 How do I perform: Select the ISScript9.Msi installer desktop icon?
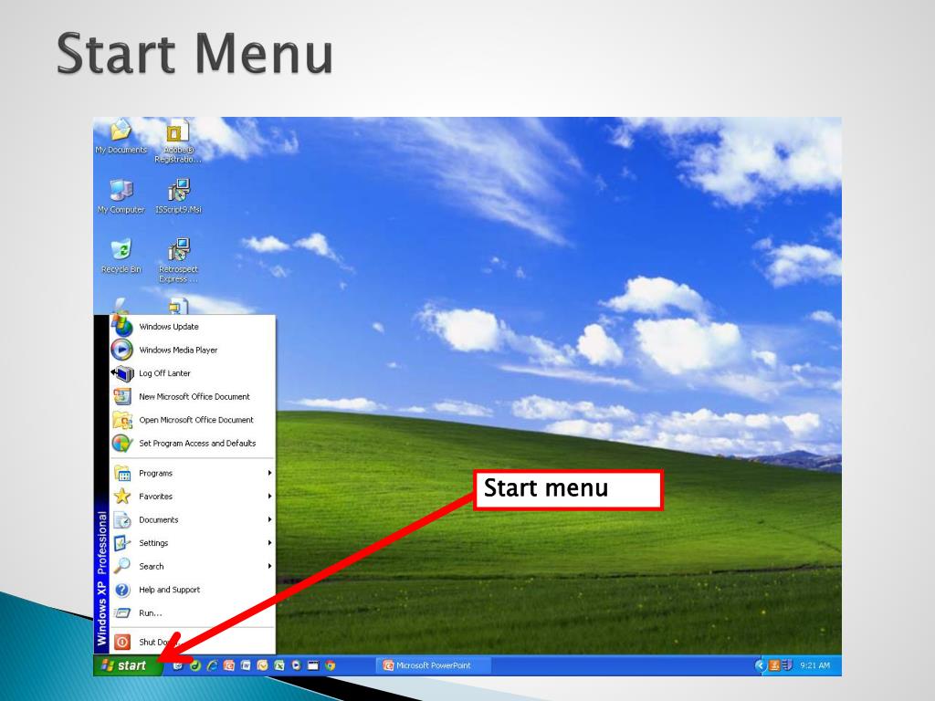point(178,196)
